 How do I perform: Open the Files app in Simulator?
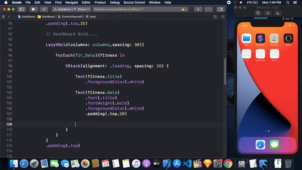246,38
